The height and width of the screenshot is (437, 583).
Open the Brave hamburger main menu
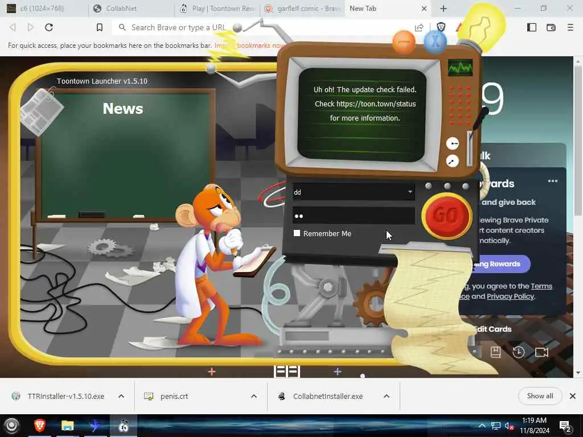(570, 27)
